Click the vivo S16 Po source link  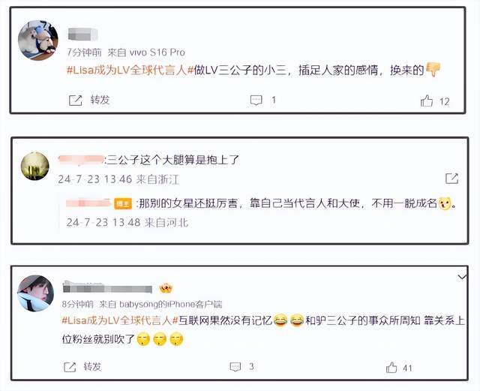157,53
